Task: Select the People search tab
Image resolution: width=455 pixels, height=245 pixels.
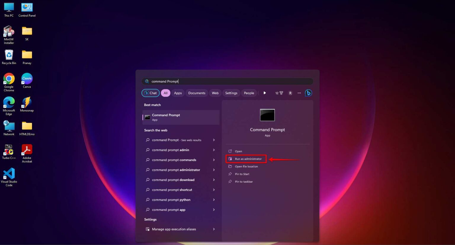Action: tap(249, 93)
